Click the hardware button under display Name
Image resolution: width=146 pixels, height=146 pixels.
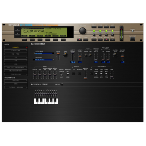(x=25, y=40)
